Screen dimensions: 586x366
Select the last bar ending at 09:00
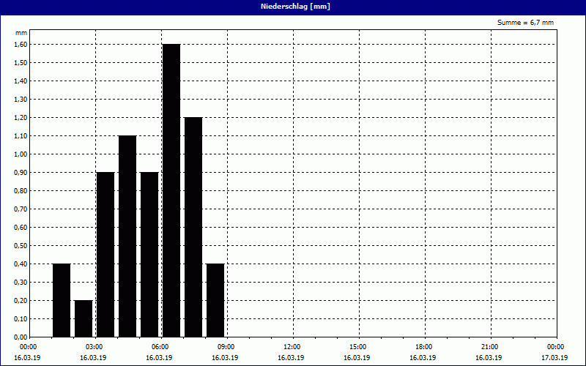tap(215, 300)
